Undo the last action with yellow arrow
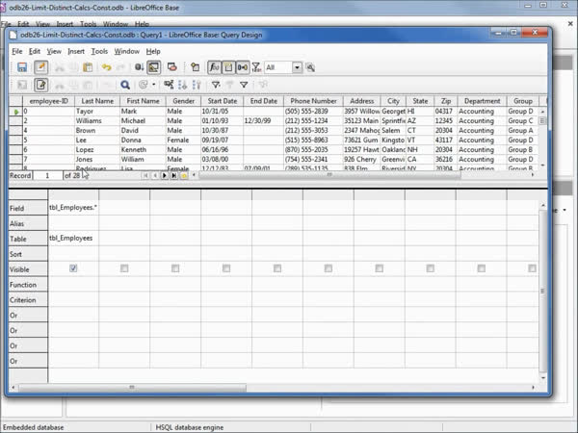The width and height of the screenshot is (578, 433). [107, 67]
